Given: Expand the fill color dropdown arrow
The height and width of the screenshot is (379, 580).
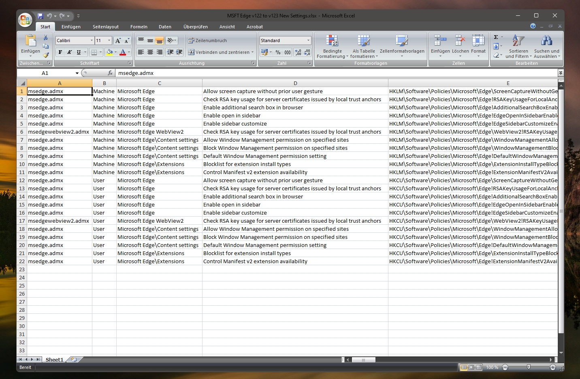Looking at the screenshot, I should click(115, 52).
